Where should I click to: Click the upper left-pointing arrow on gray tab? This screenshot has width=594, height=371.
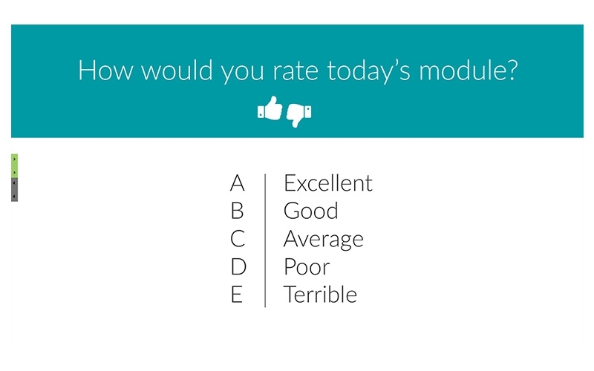pyautogui.click(x=14, y=183)
